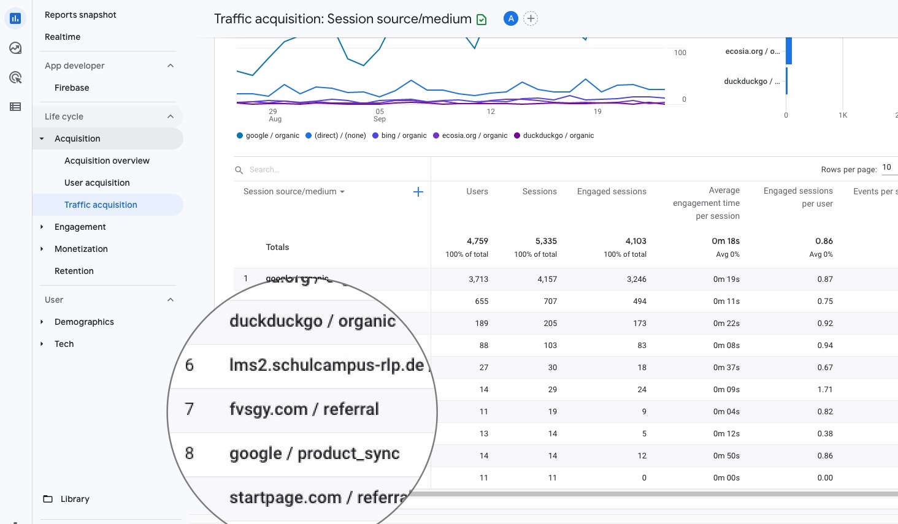The image size is (898, 524).
Task: Add a secondary dimension with blue plus
Action: pyautogui.click(x=418, y=192)
